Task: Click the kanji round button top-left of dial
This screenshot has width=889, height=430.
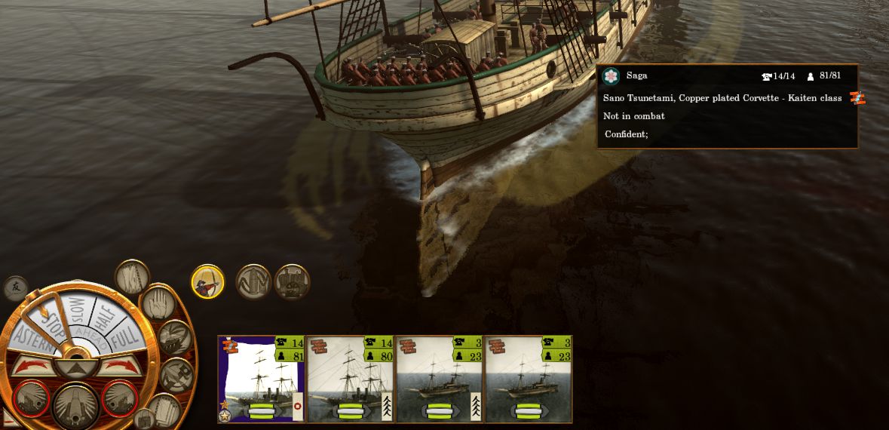Action: click(x=15, y=288)
